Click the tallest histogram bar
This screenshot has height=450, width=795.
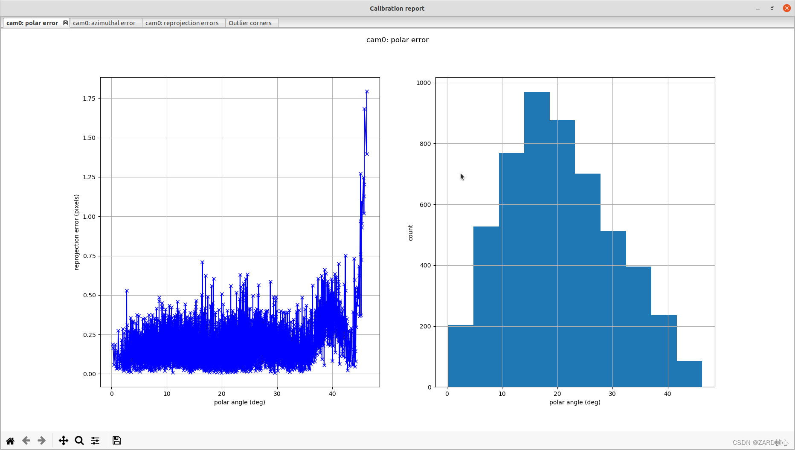point(537,239)
